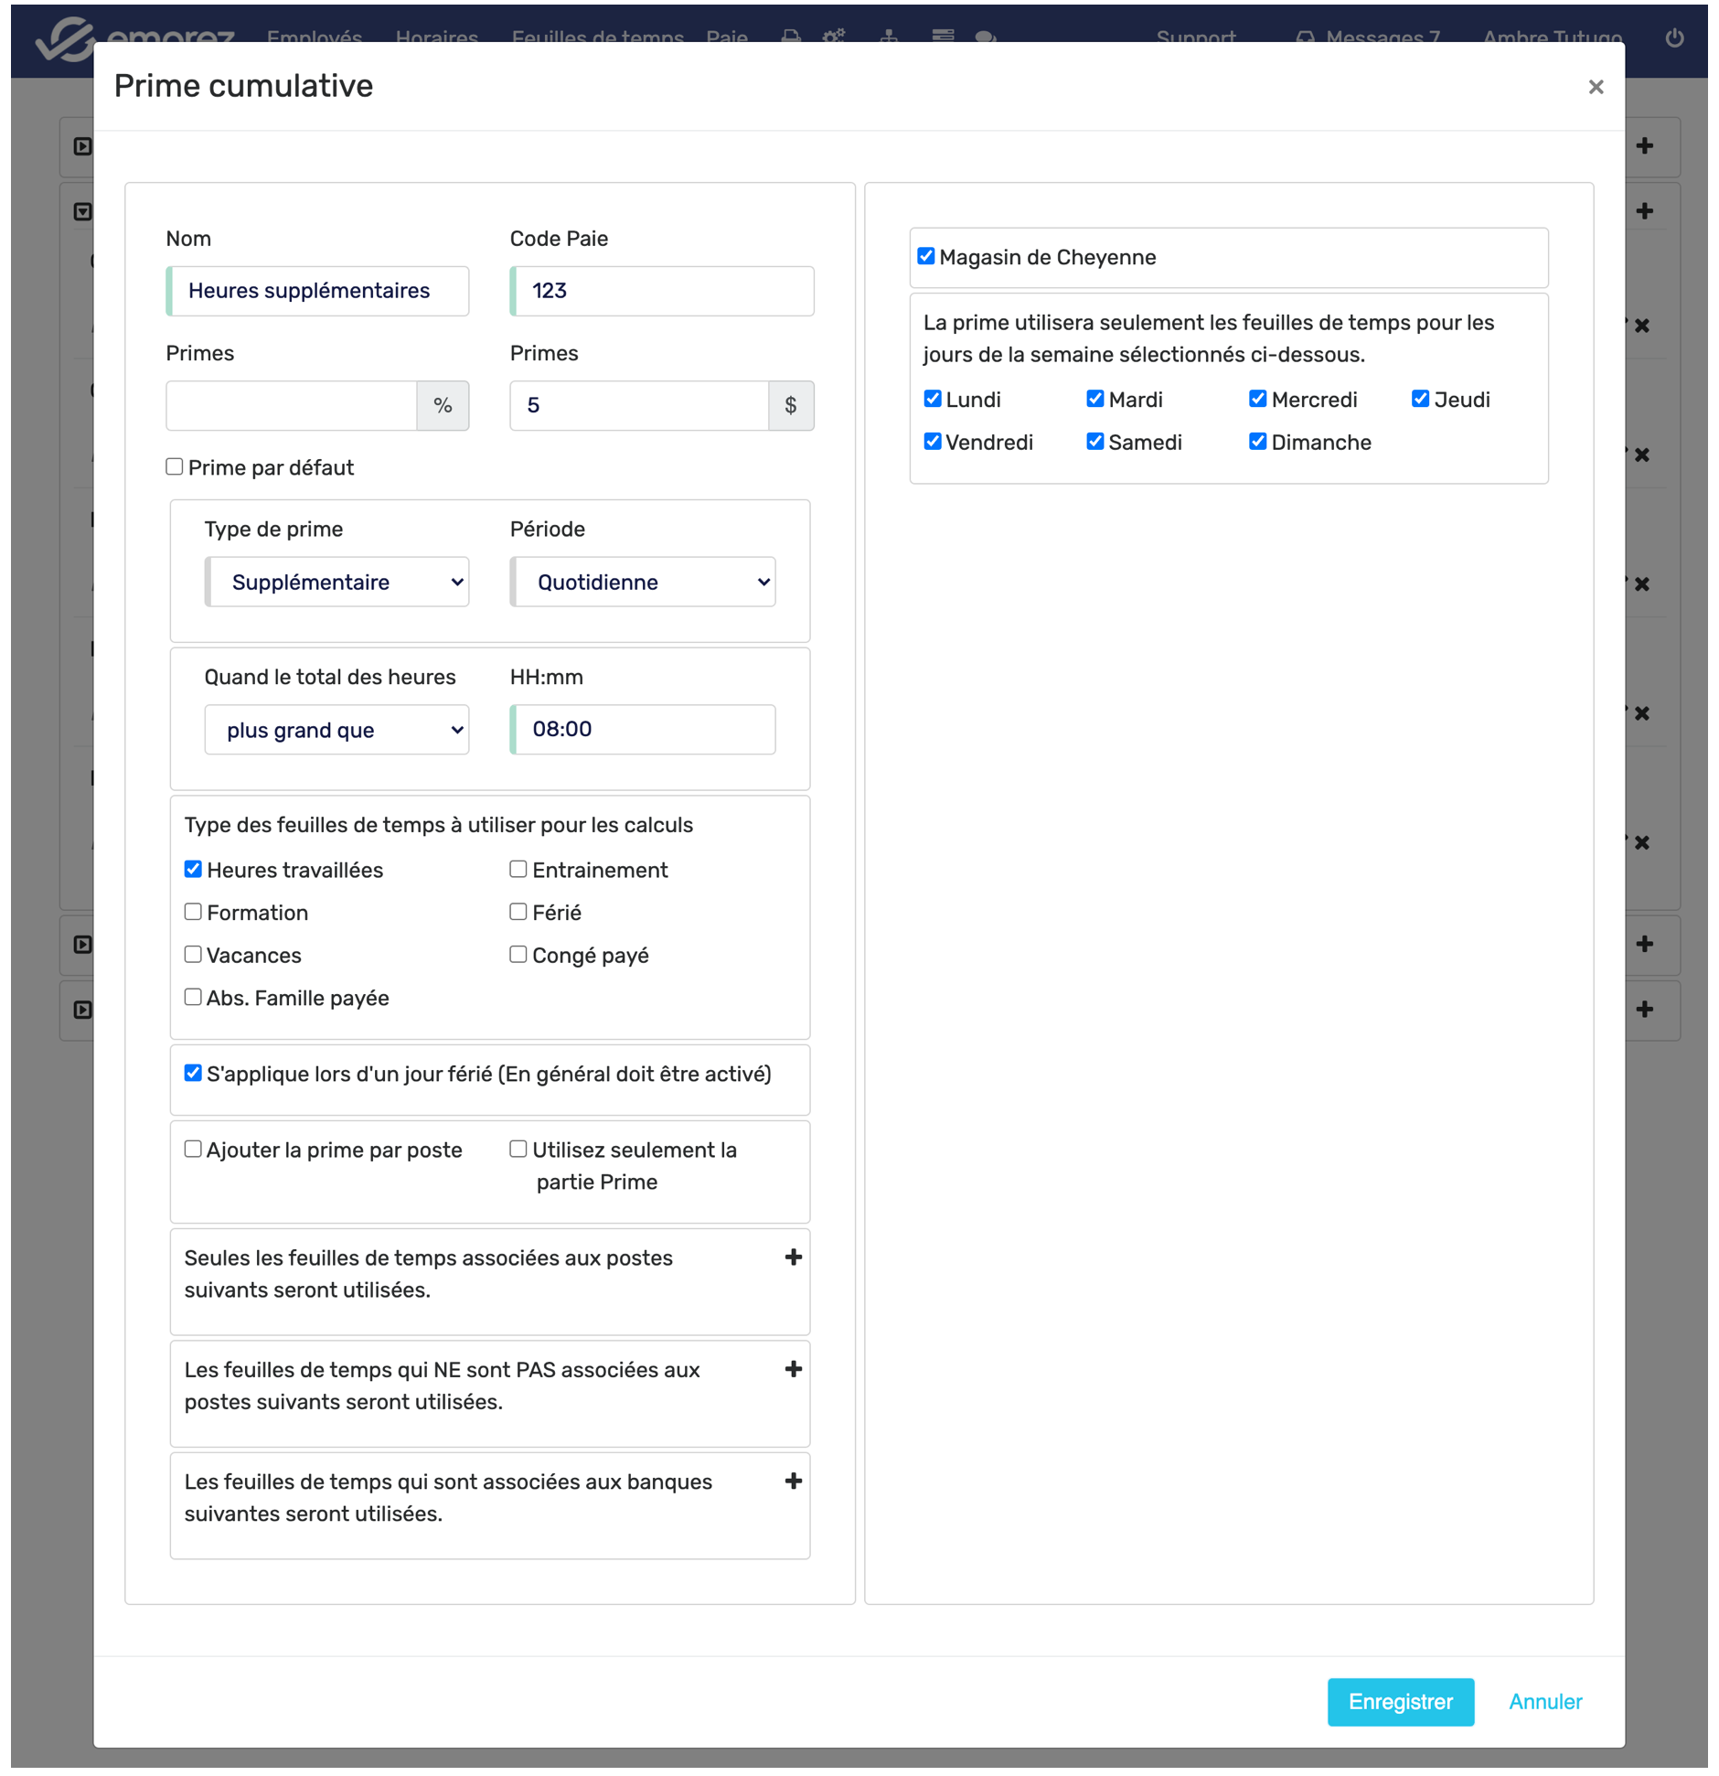Click the 'Type de prime' label

coord(274,530)
